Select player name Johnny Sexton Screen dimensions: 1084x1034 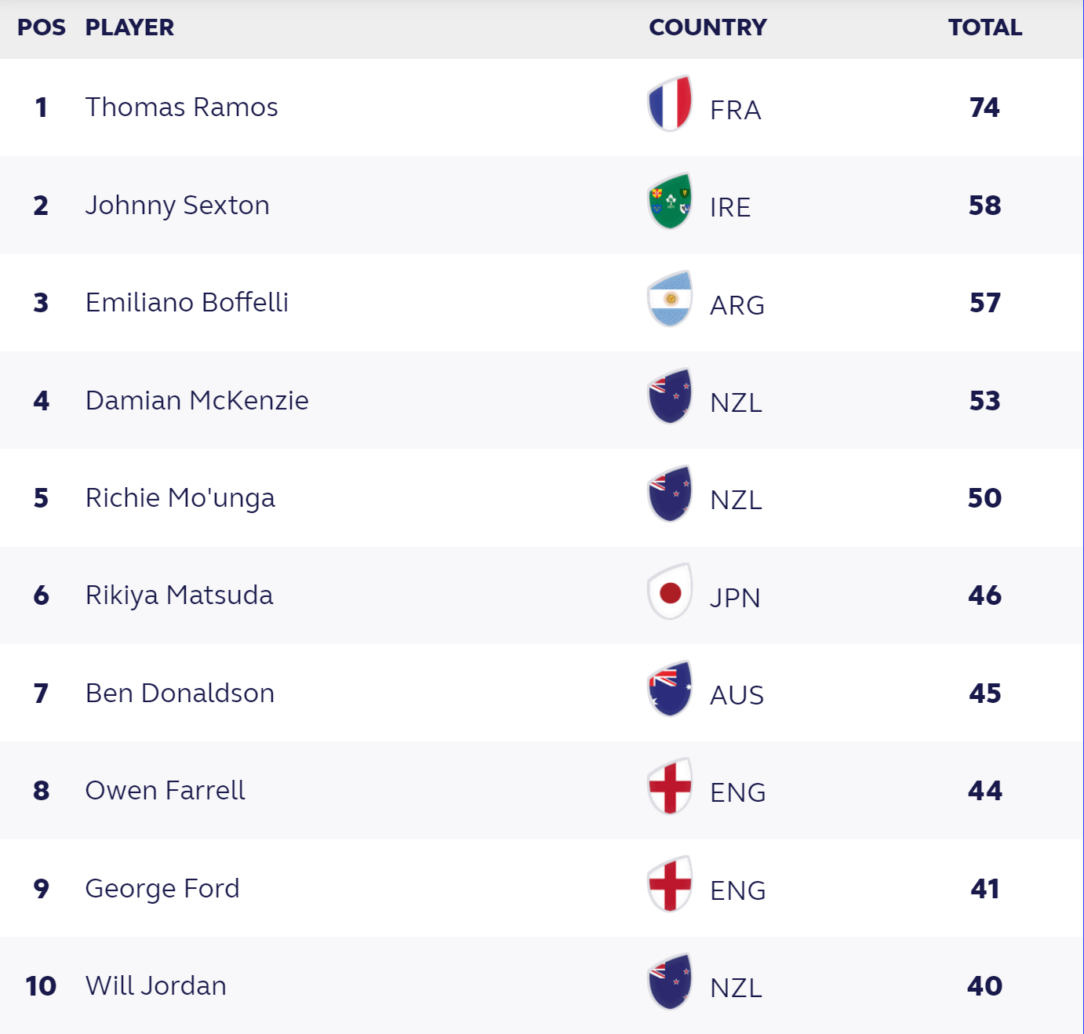pos(177,206)
